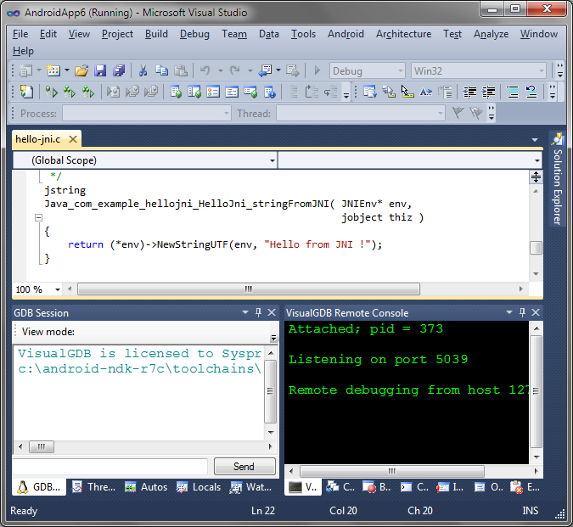Viewport: 573px width, 527px height.
Task: Click the Send button
Action: [244, 467]
